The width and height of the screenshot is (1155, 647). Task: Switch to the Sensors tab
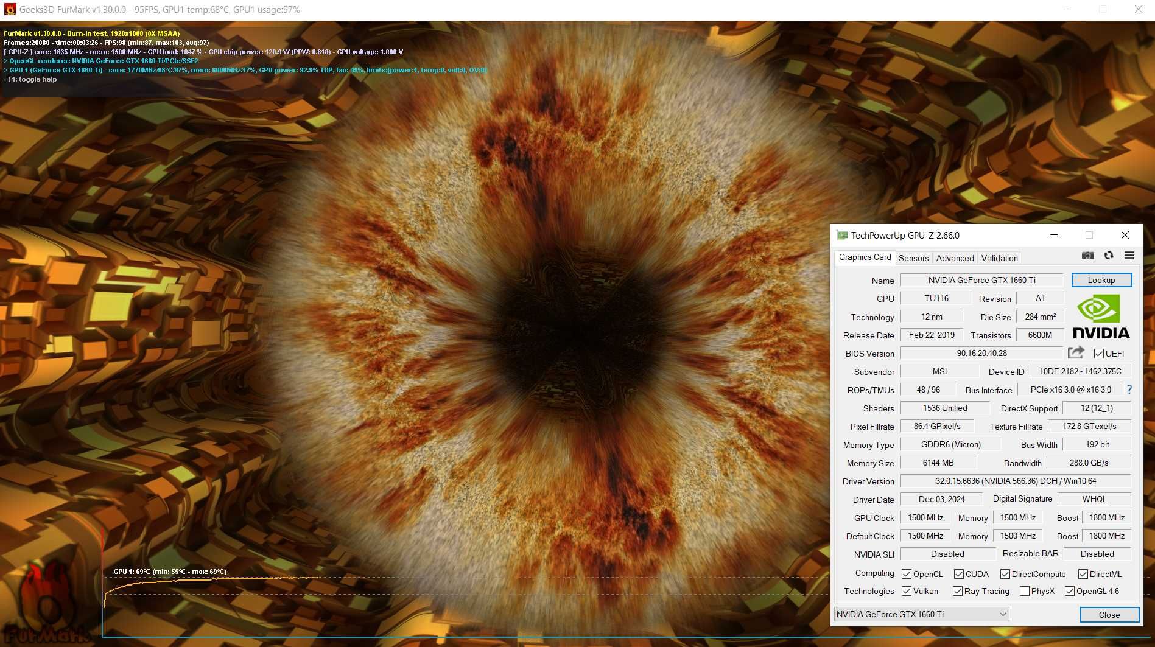click(x=913, y=258)
